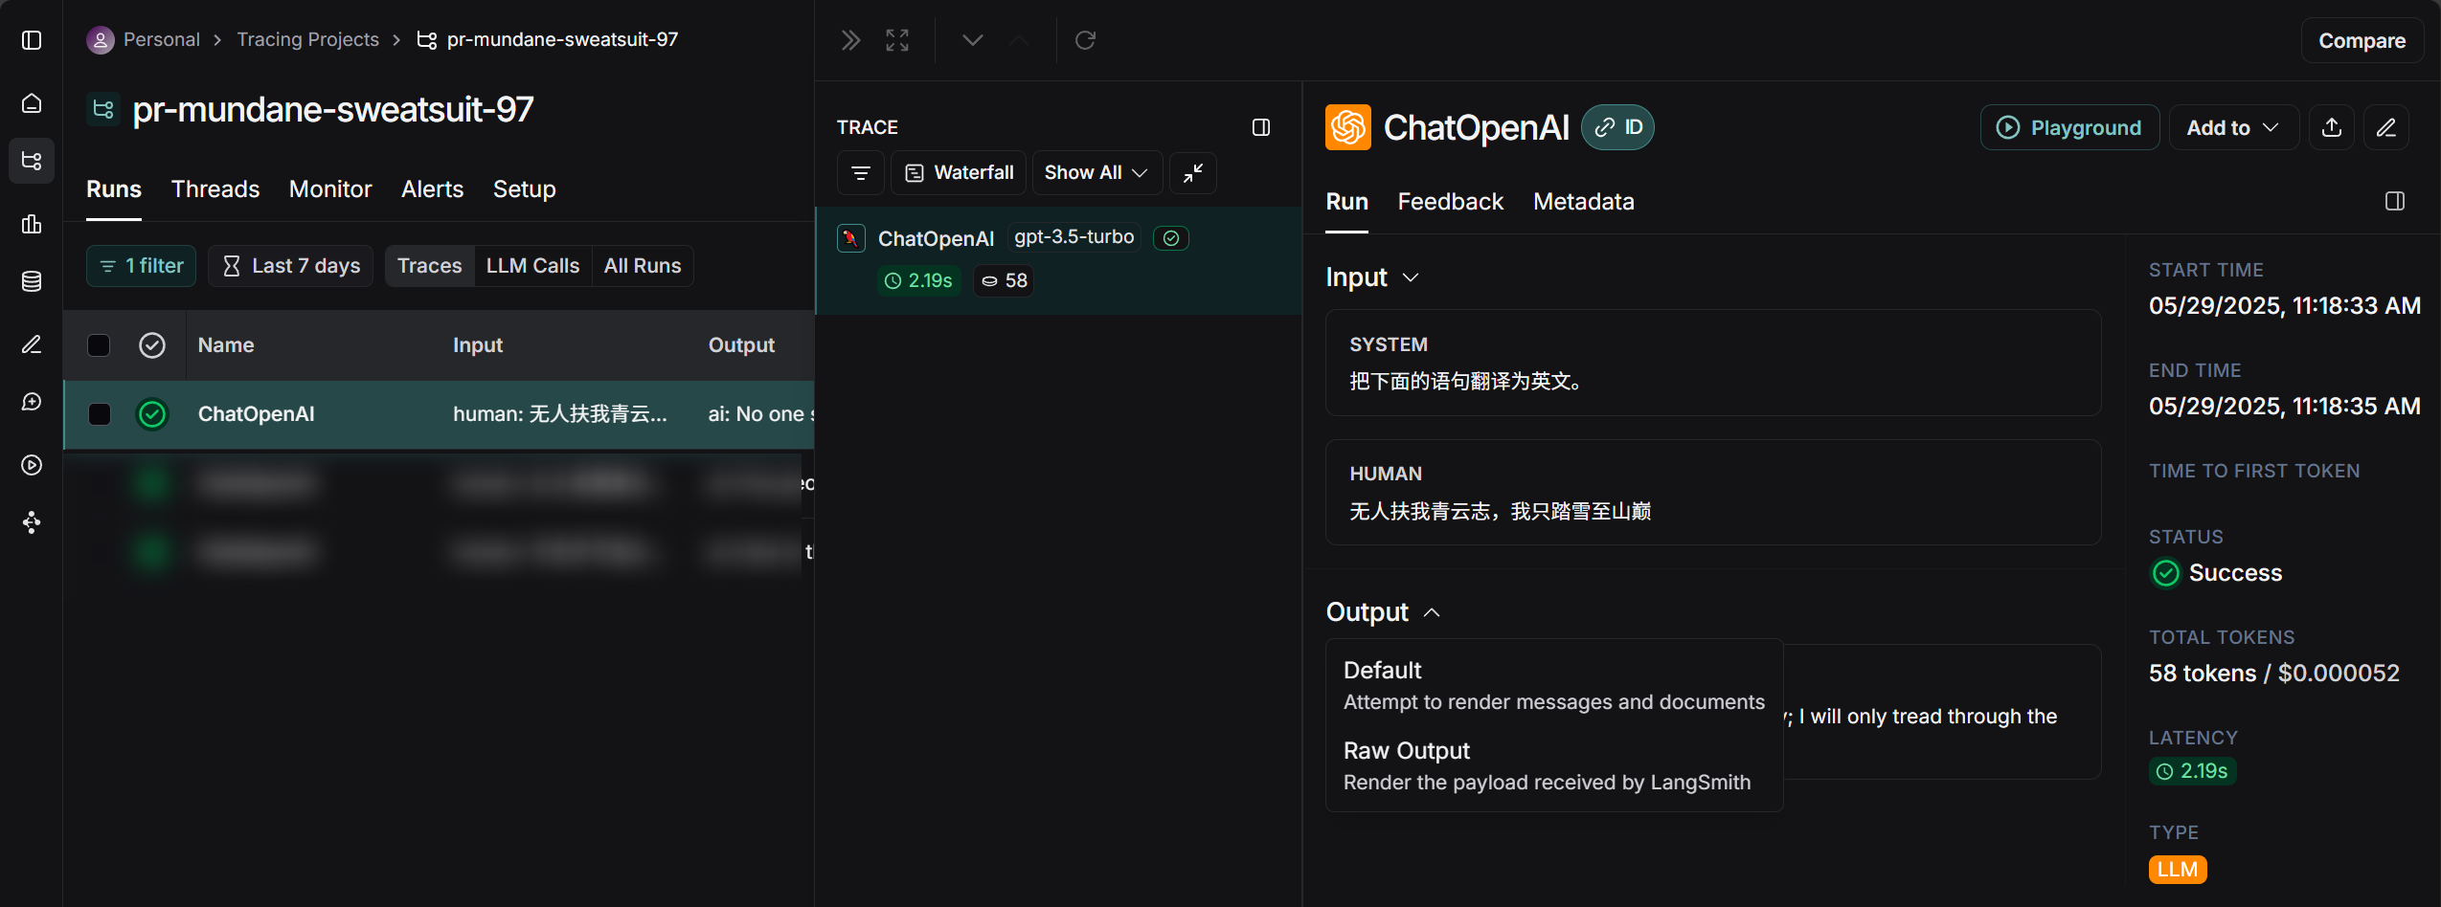This screenshot has height=907, width=2441.
Task: Open the Home icon in sidebar
Action: tap(32, 102)
